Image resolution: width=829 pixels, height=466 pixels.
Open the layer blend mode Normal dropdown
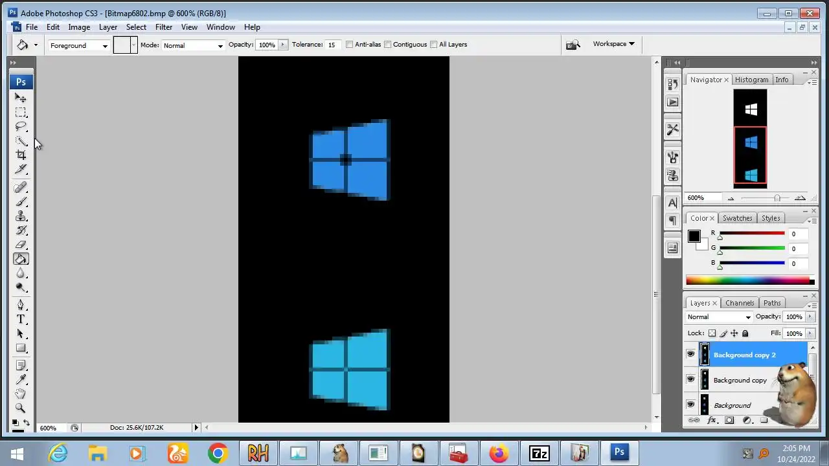[x=719, y=317]
